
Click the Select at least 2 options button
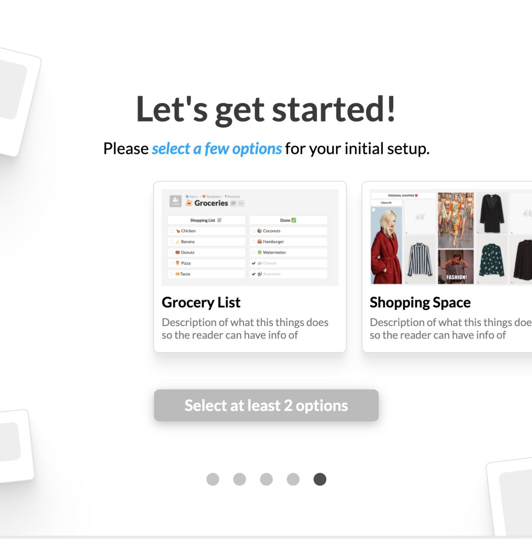(266, 405)
